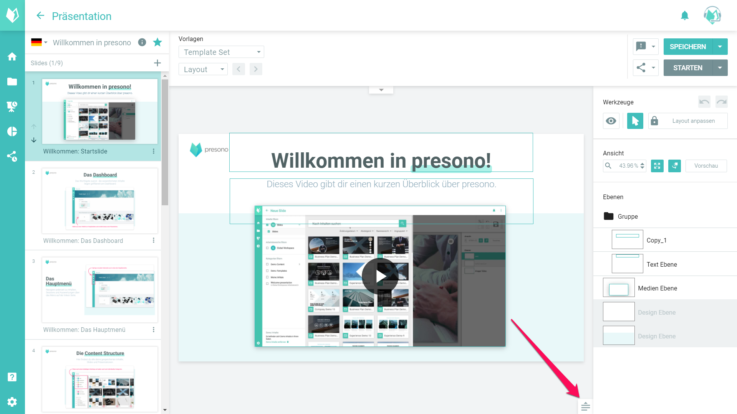Viewport: 737px width, 414px height.
Task: Open share options dropdown arrow
Action: click(x=653, y=68)
